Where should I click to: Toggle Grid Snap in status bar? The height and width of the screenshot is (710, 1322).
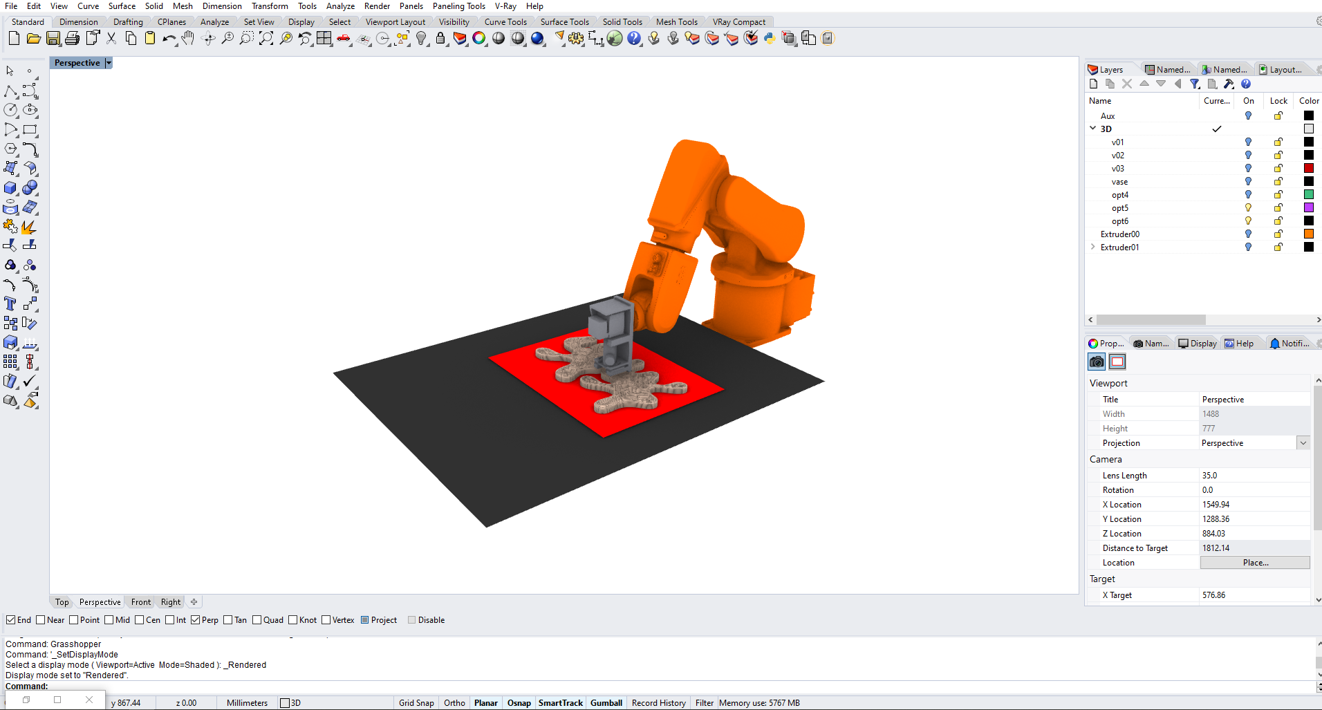pyautogui.click(x=416, y=703)
